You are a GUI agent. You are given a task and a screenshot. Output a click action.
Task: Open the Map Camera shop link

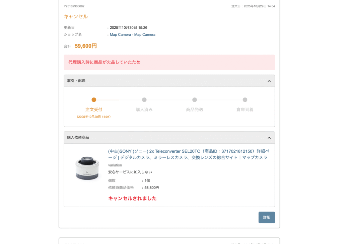coord(133,34)
